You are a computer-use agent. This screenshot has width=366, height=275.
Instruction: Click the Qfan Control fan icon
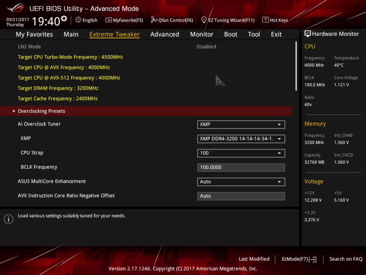tap(154, 20)
